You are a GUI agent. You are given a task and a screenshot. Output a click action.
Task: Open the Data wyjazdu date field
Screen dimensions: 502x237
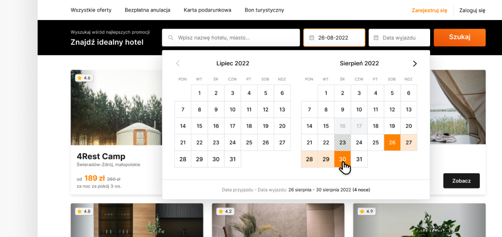click(x=399, y=37)
